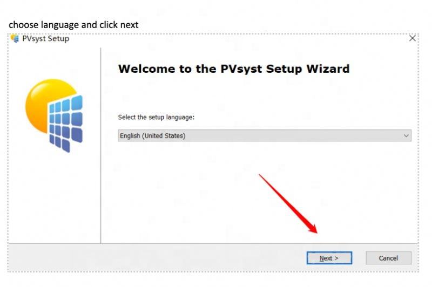Click the Welcome to PVsyst Setup Wizard heading
The width and height of the screenshot is (432, 287).
234,69
